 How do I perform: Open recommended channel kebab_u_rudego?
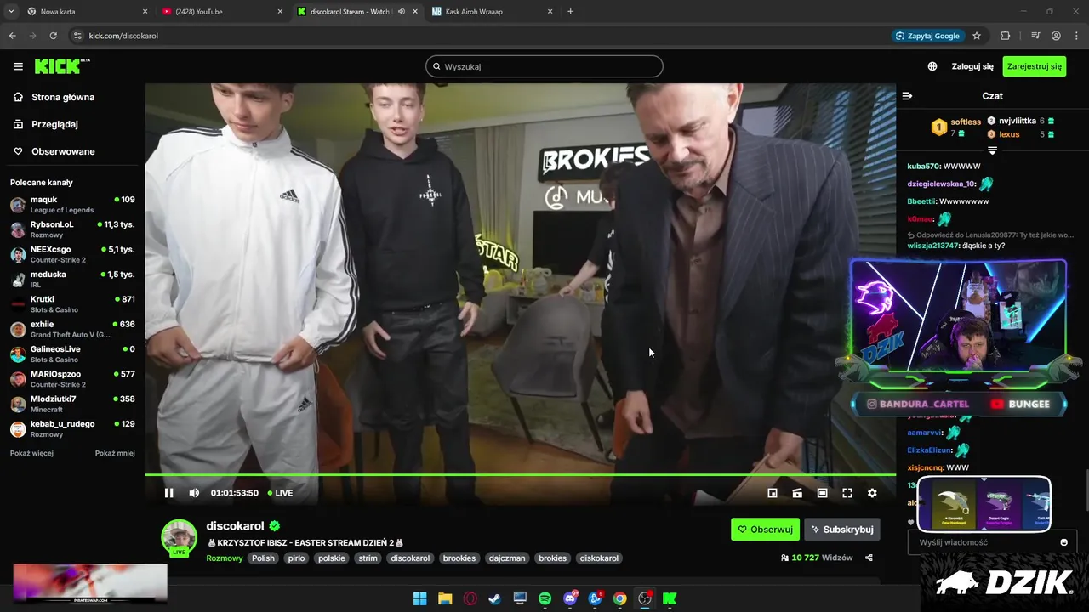pyautogui.click(x=72, y=428)
